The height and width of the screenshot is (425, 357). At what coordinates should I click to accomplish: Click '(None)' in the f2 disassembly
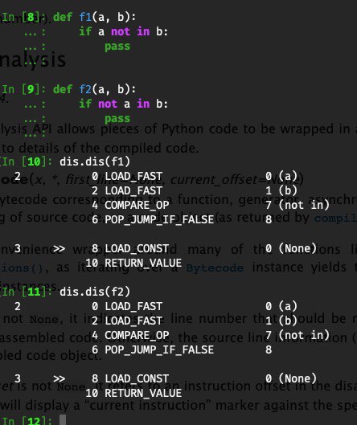(297, 378)
